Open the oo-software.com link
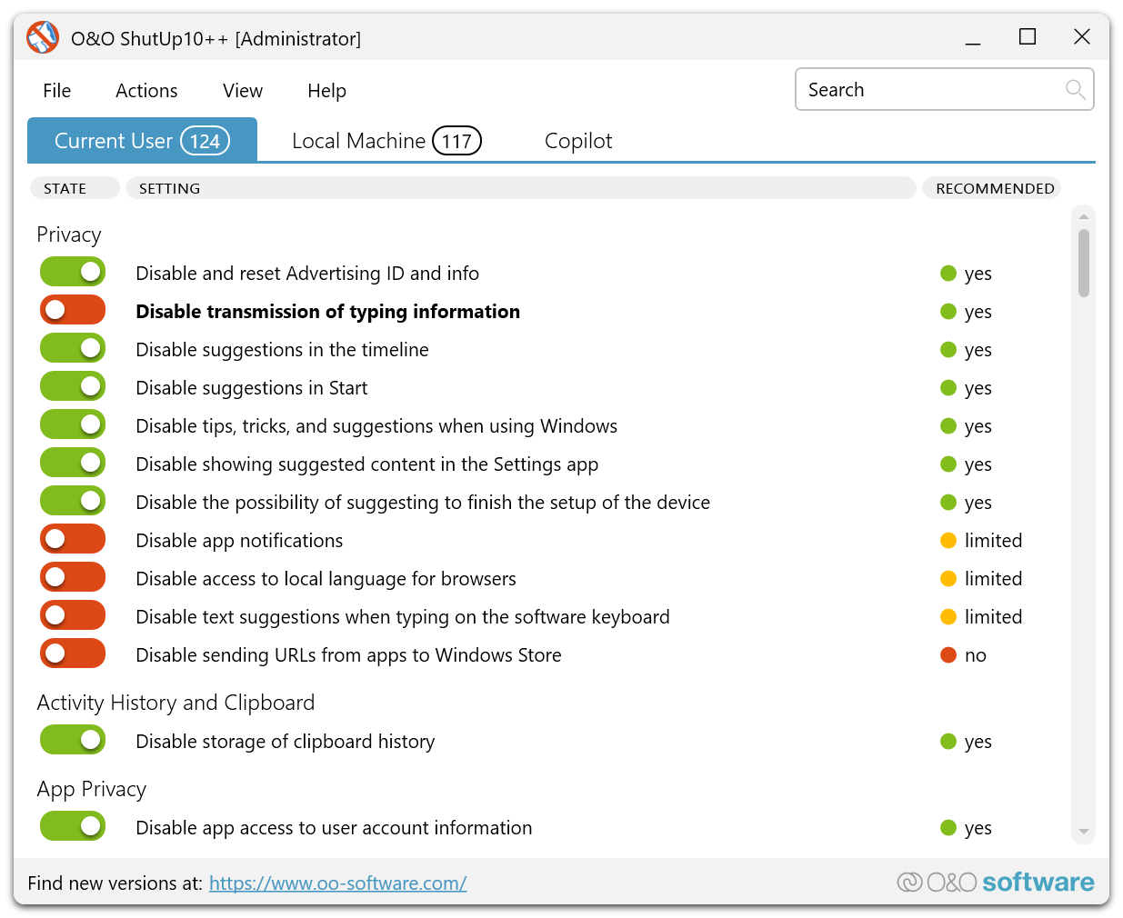The height and width of the screenshot is (918, 1123). tap(337, 883)
